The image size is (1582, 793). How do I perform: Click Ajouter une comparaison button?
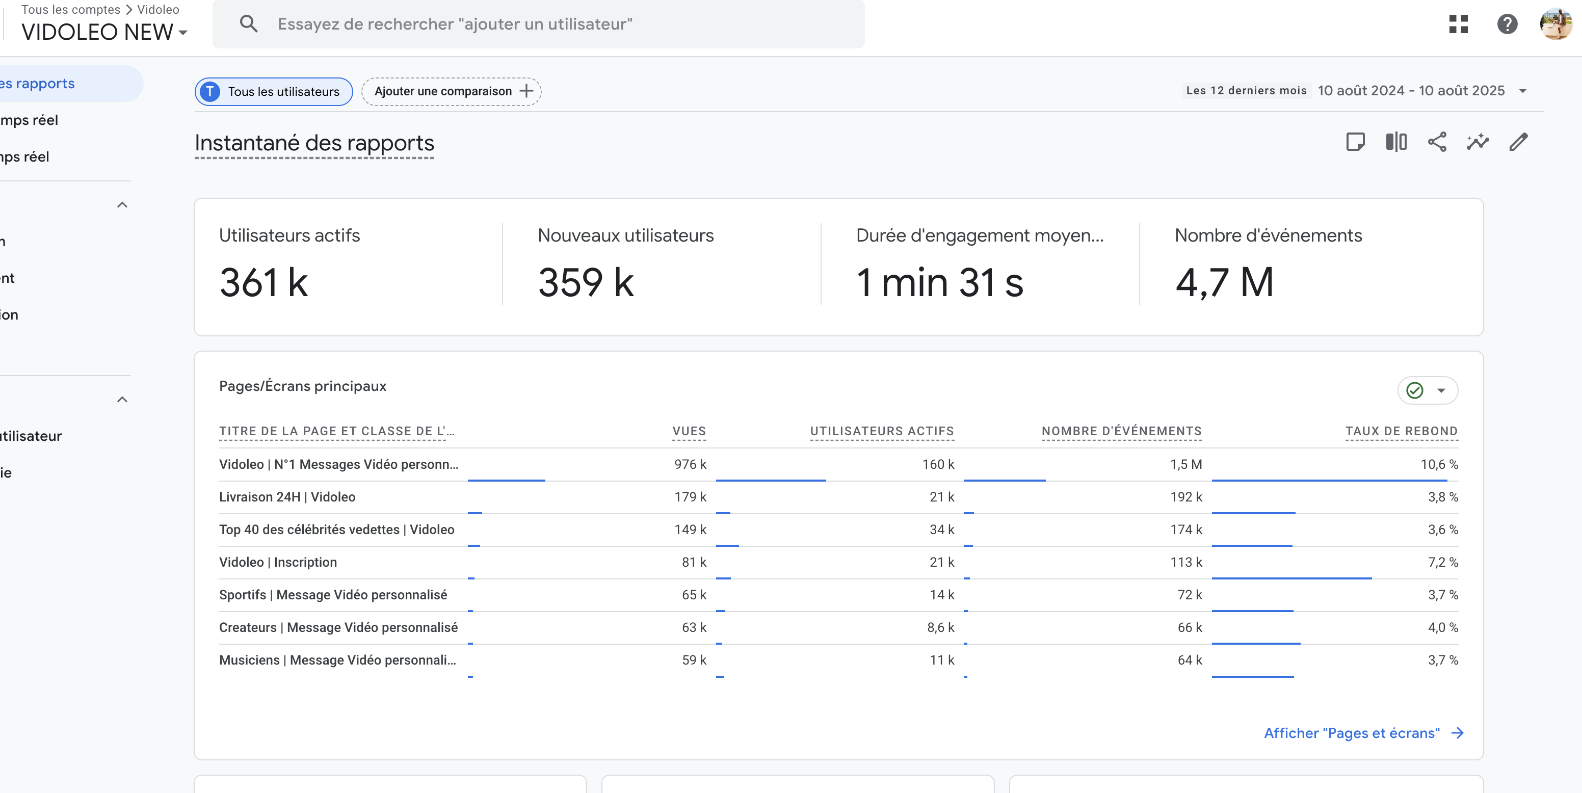(452, 92)
